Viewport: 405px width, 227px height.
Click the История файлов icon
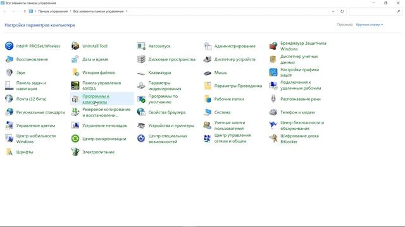75,73
